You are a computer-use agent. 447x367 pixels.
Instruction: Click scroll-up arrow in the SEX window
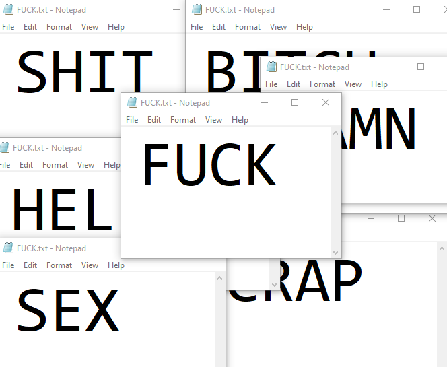(219, 278)
